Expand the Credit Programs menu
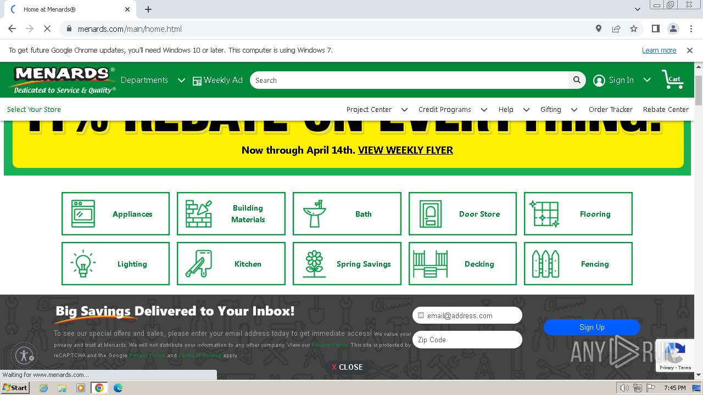This screenshot has height=395, width=703. pyautogui.click(x=453, y=109)
